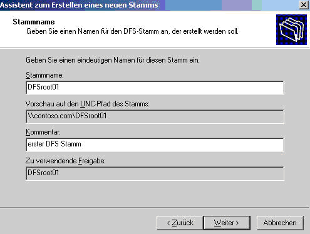Focus the Kommentar text field
This screenshot has width=310, height=234.
(155, 145)
